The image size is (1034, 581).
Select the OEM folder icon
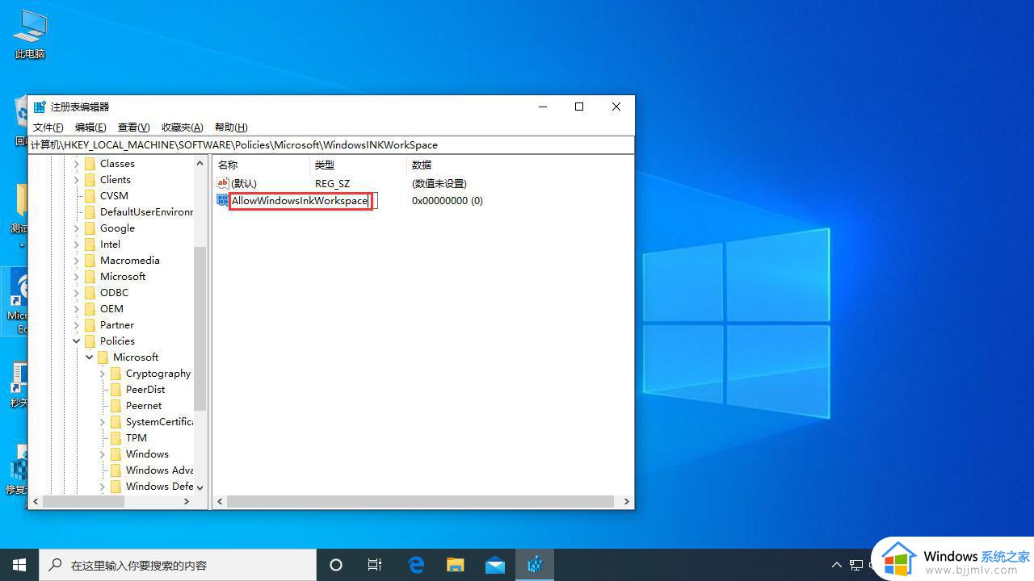pyautogui.click(x=90, y=309)
